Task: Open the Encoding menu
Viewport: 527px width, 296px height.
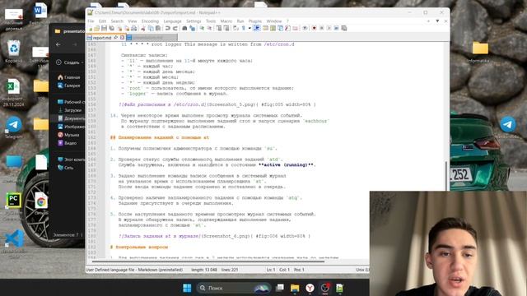Action: coord(150,21)
